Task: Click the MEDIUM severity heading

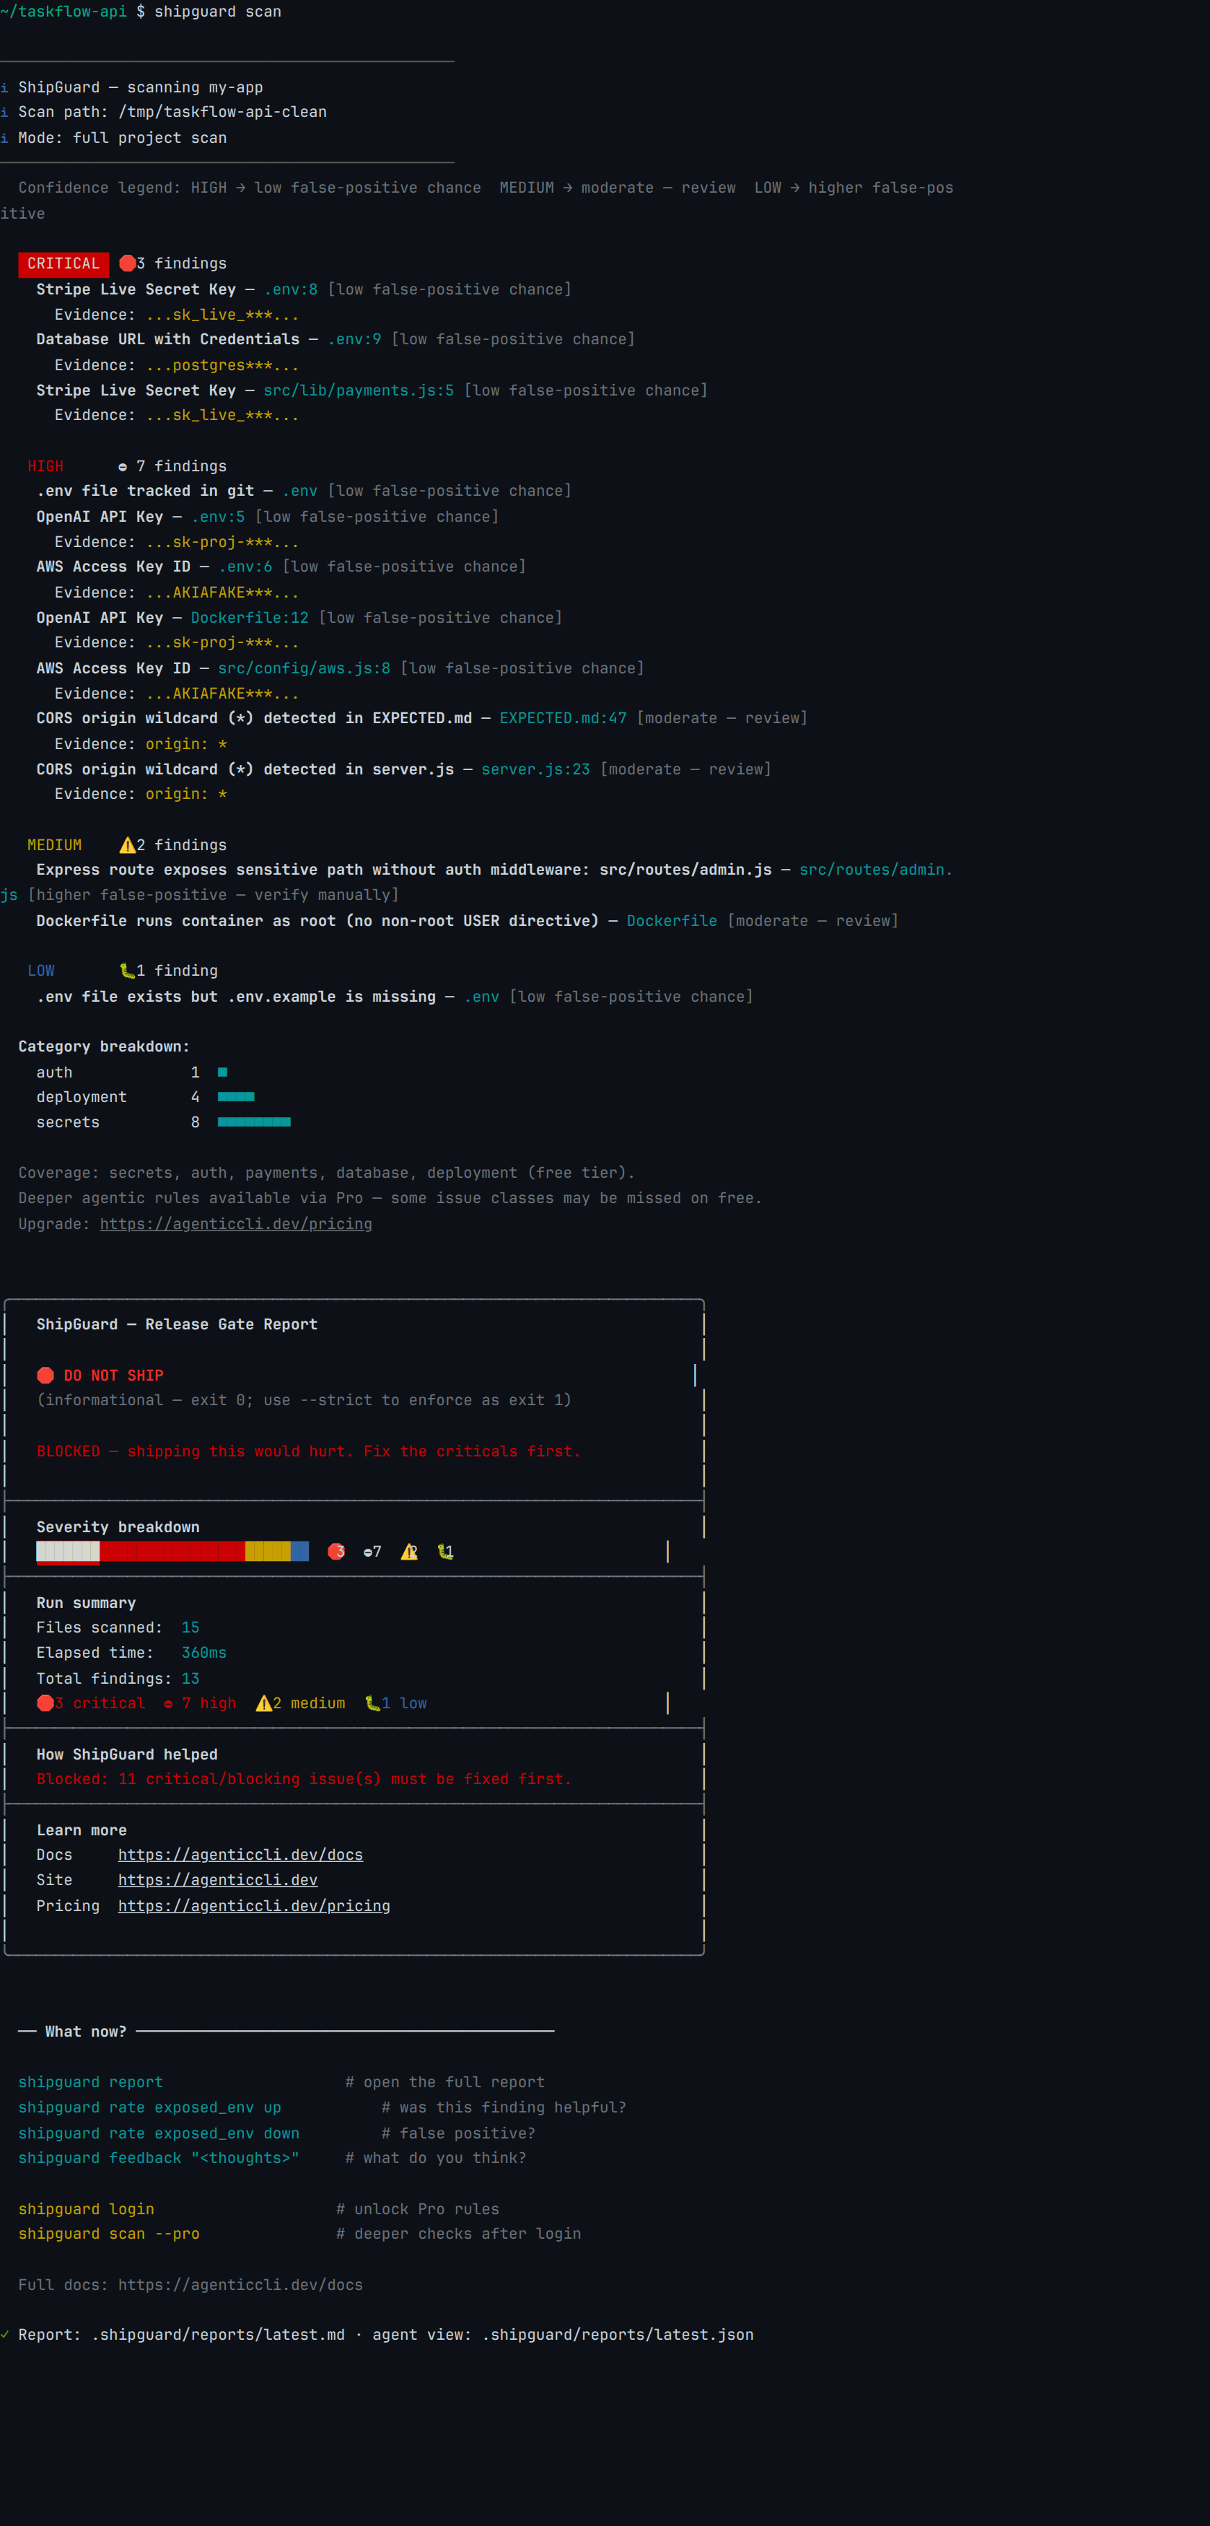Action: [x=54, y=844]
